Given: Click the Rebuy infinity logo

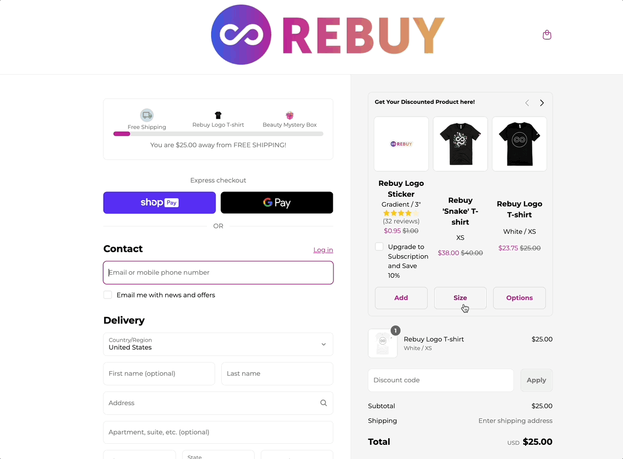Looking at the screenshot, I should [241, 35].
